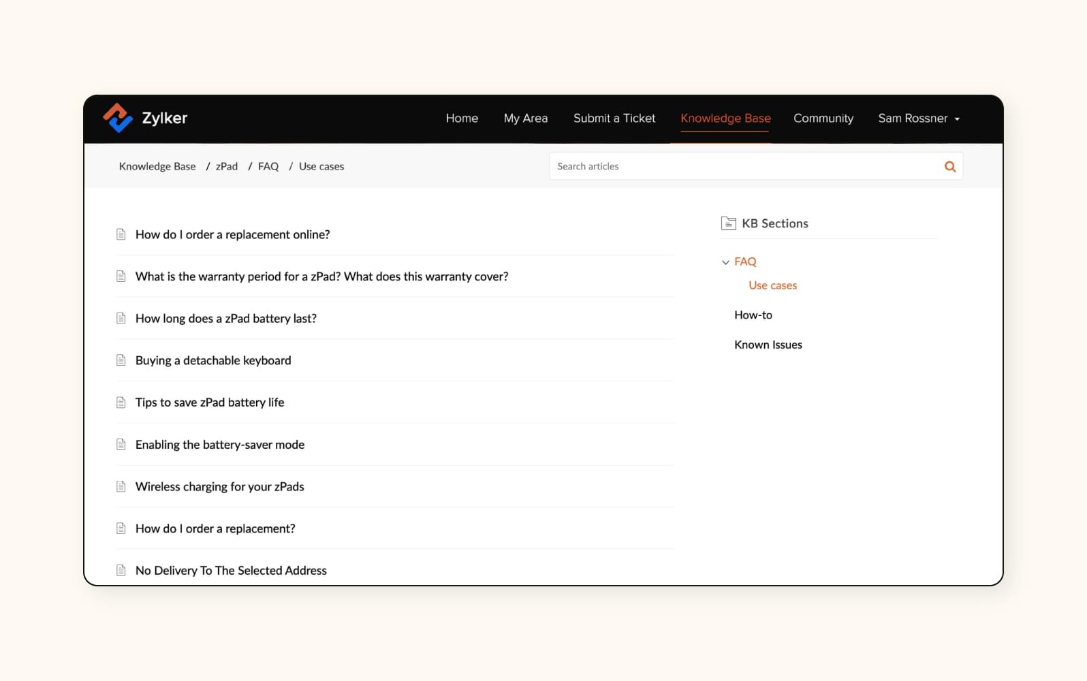Click document icon beside 'Buying a detachable keyboard'
Viewport: 1087px width, 681px height.
[121, 360]
